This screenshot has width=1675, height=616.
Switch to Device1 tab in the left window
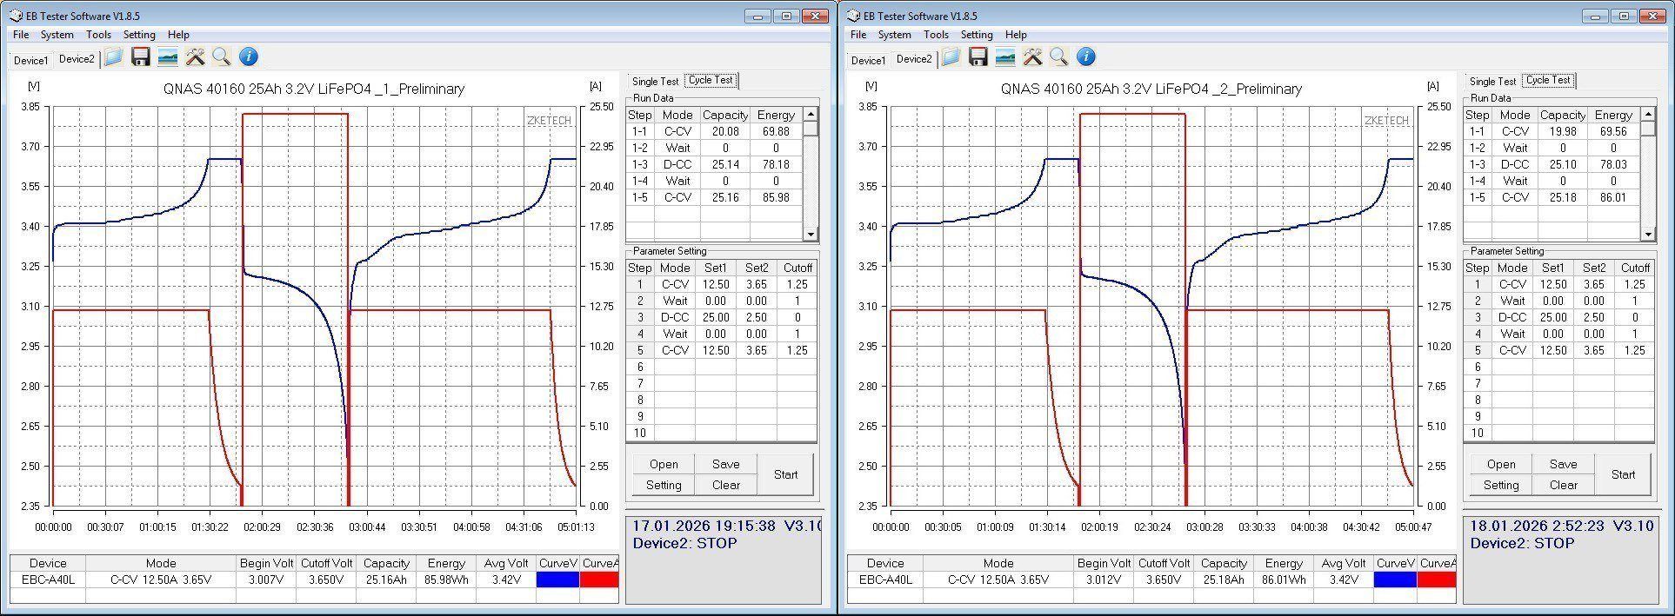30,61
